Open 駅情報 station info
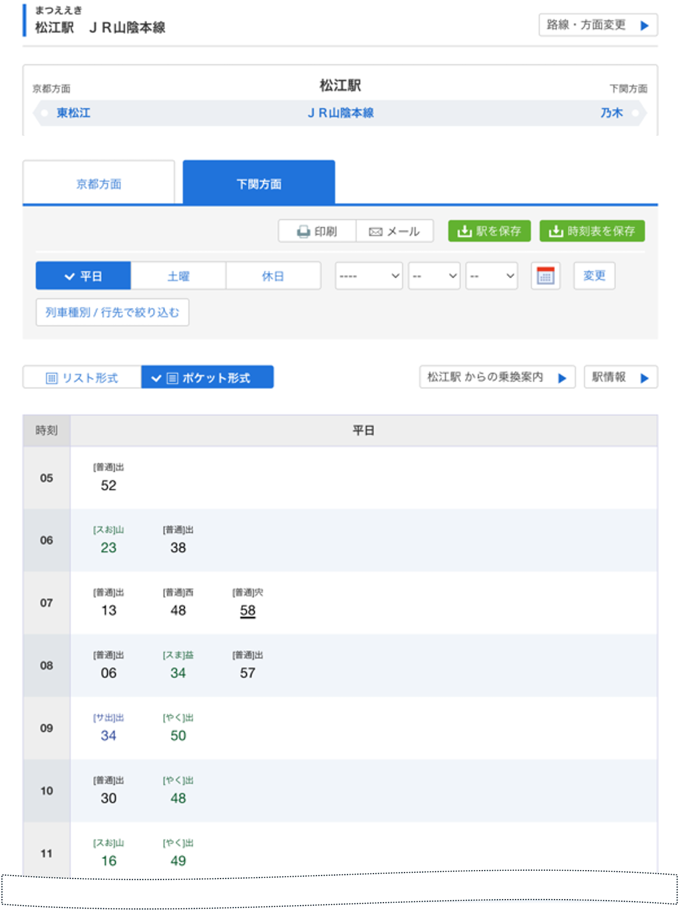The height and width of the screenshot is (910, 679). (x=621, y=377)
